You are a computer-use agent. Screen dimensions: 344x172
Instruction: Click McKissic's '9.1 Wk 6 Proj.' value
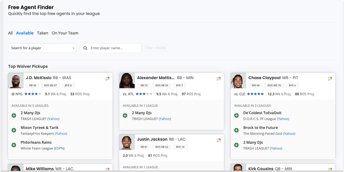(56, 94)
